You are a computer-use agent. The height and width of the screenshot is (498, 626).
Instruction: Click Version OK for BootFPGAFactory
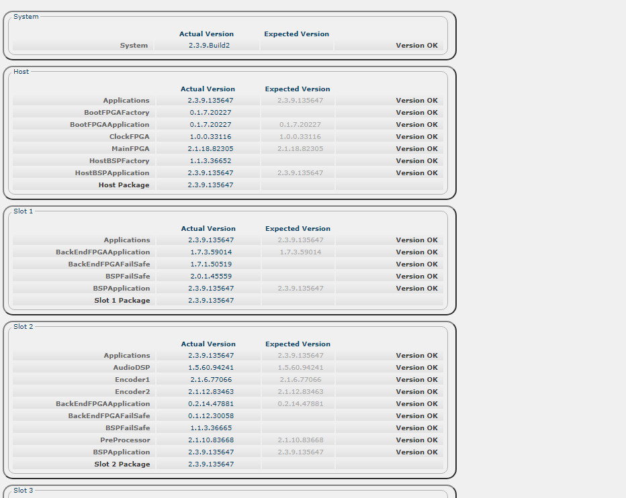click(417, 113)
